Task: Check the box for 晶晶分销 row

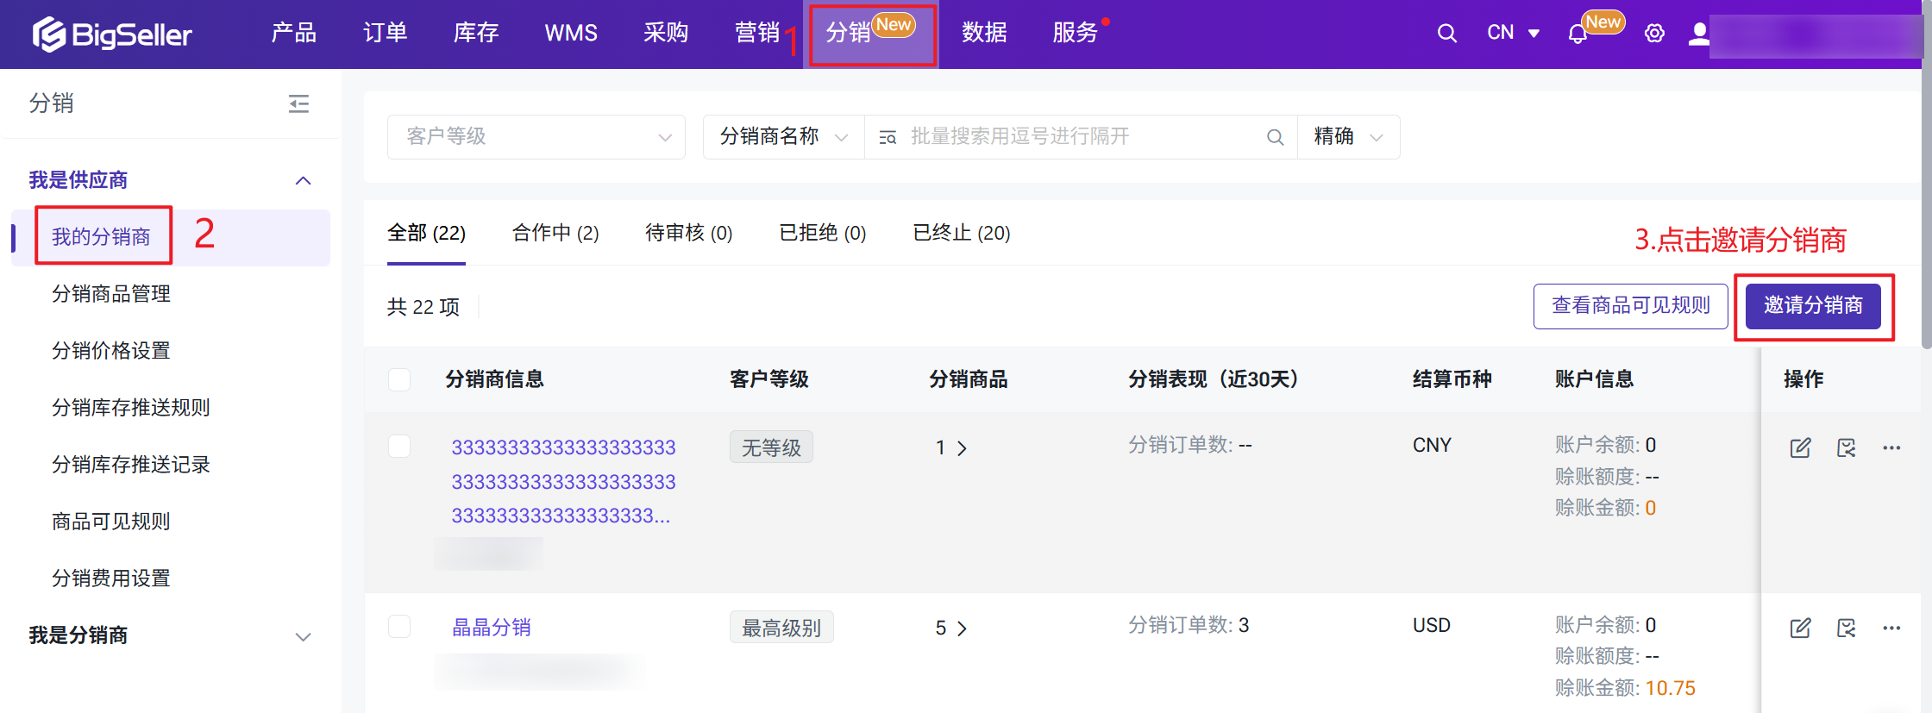Action: point(399,626)
